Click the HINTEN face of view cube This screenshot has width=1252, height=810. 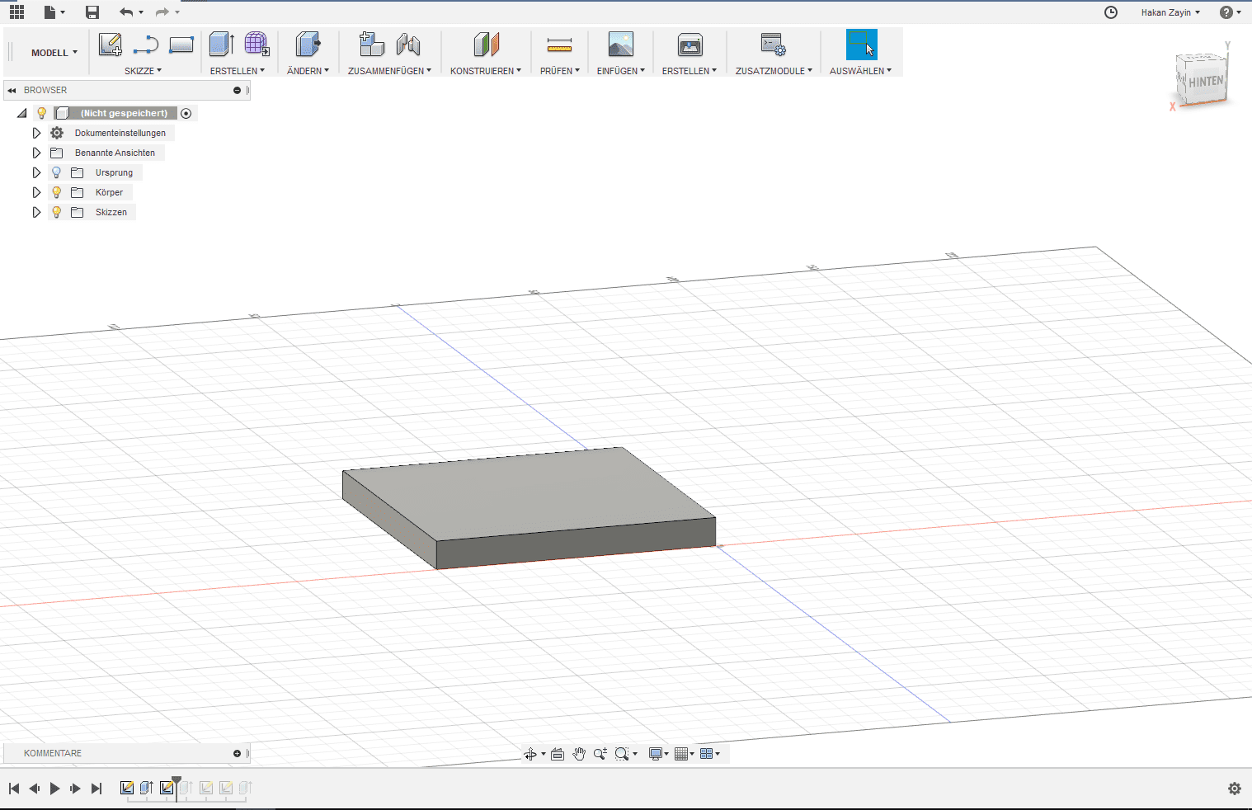tap(1205, 82)
